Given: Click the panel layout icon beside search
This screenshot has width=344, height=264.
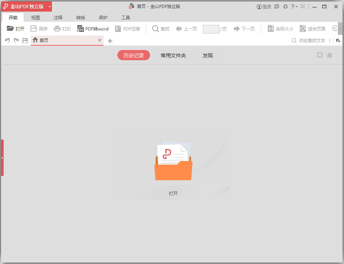Looking at the screenshot, I should click(338, 41).
